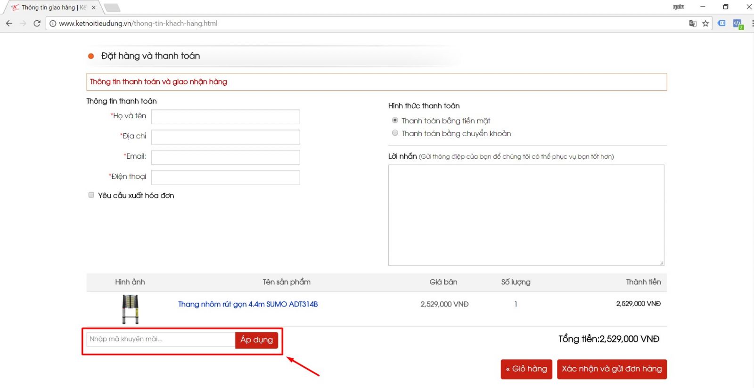Return to cart via Giỏ hàng button

(x=526, y=369)
